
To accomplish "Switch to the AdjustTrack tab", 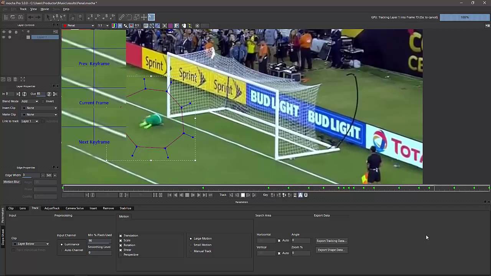I will 52,208.
